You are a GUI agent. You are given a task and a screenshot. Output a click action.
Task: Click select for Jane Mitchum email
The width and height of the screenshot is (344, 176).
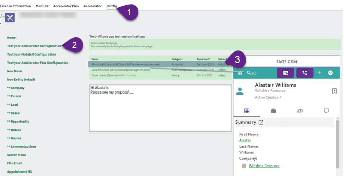[x=222, y=70]
